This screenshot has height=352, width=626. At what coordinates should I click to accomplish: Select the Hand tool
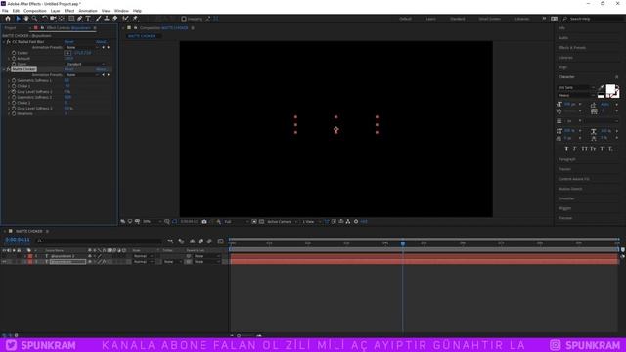pyautogui.click(x=26, y=19)
